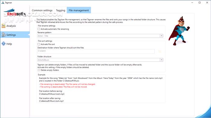The image size is (211, 118).
Task: Switch to the Common settings tab
Action: coord(42,10)
